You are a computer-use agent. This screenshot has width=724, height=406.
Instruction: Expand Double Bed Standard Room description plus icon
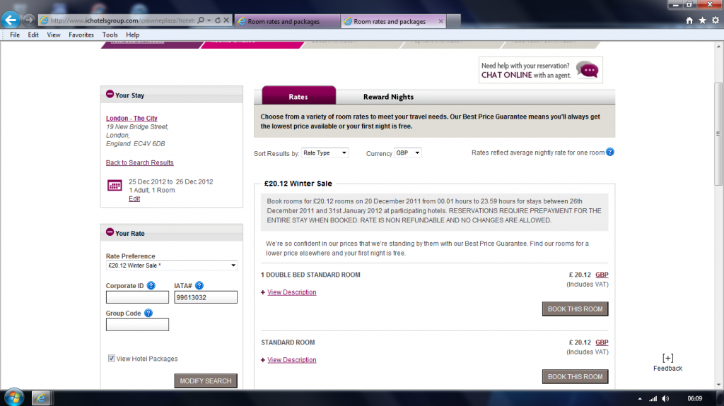click(263, 292)
